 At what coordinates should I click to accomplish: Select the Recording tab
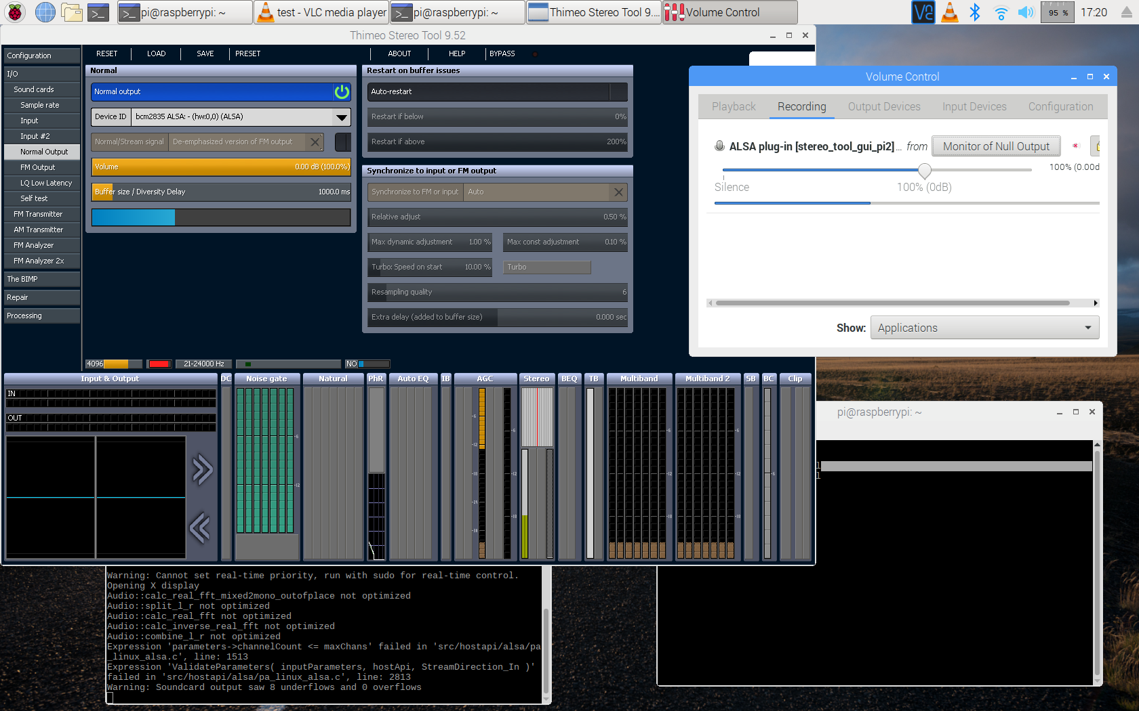pos(801,106)
